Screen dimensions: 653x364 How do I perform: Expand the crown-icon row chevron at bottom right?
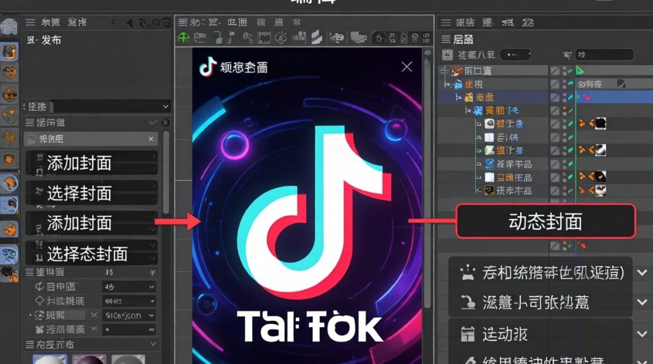pyautogui.click(x=642, y=273)
